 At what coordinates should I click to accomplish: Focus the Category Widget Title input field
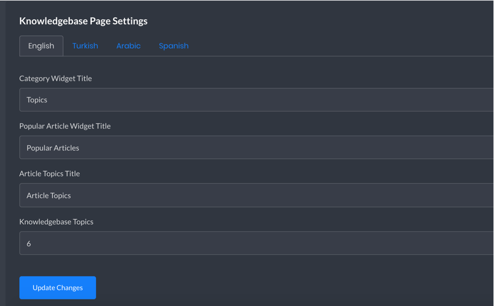pos(256,100)
